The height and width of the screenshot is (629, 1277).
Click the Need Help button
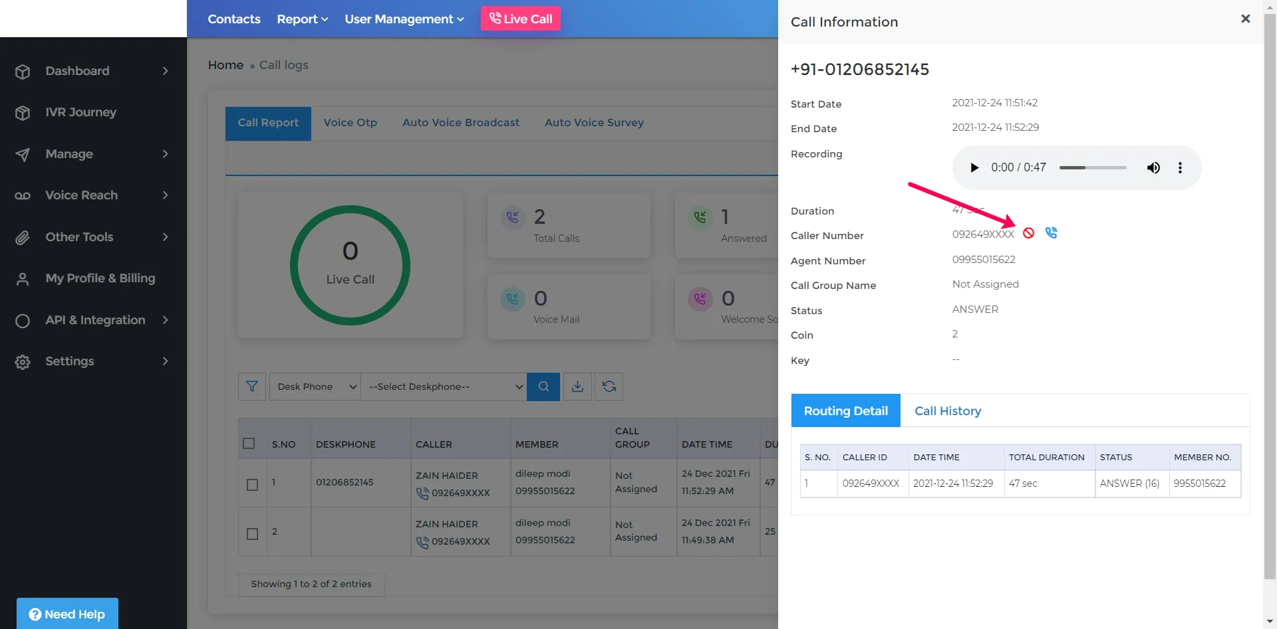click(67, 614)
